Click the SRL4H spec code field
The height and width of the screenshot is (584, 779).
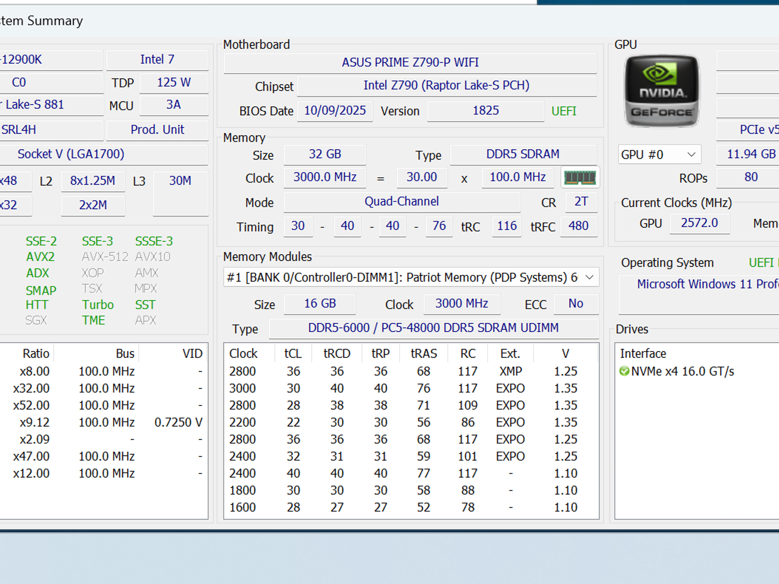tap(51, 130)
